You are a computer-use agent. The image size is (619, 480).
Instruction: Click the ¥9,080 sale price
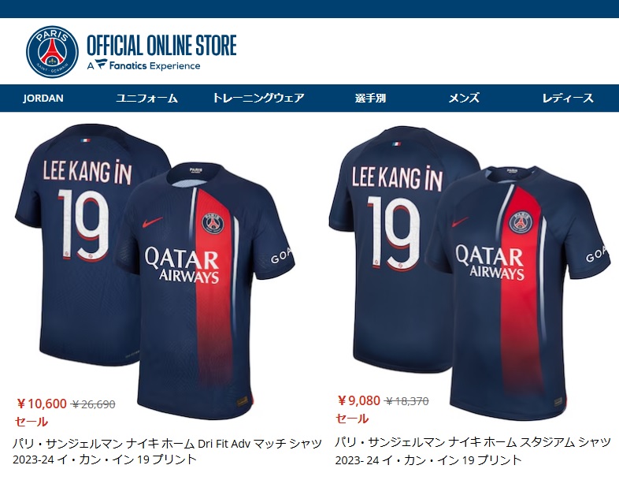358,400
